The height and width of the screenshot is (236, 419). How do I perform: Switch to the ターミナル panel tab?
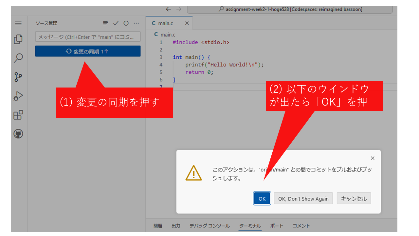[250, 226]
